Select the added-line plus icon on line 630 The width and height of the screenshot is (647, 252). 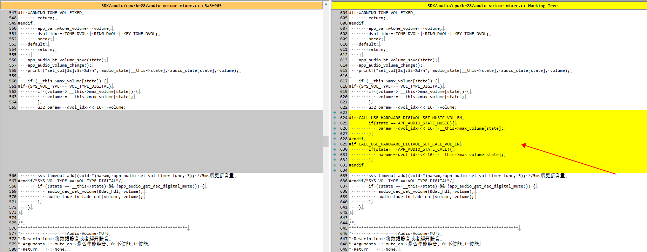[335, 149]
